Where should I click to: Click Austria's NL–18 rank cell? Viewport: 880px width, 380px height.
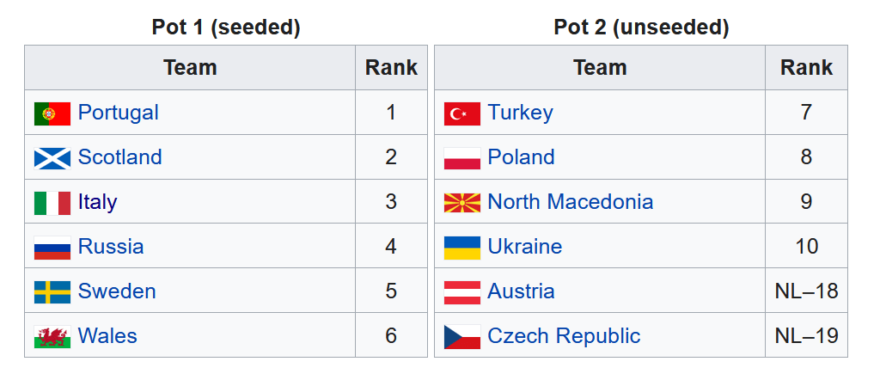click(x=806, y=291)
